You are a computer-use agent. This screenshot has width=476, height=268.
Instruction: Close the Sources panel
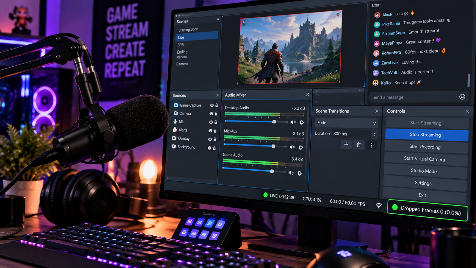(217, 95)
